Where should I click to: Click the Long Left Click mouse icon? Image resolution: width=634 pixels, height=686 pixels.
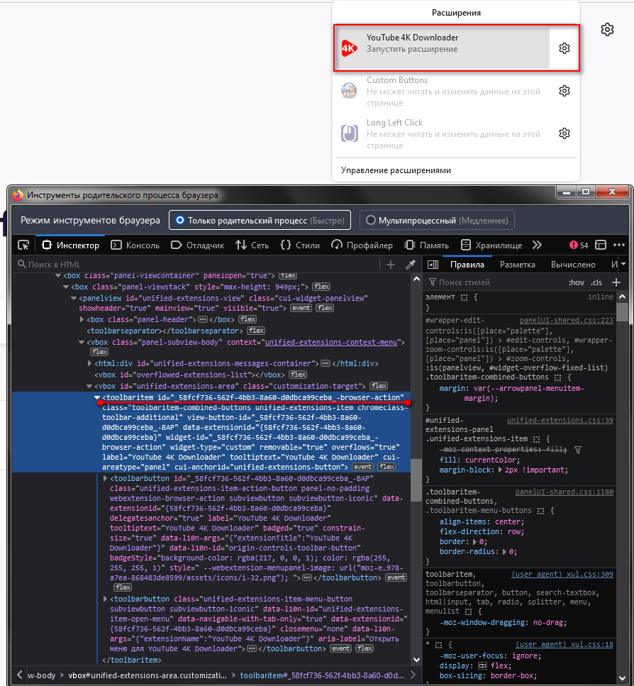pos(350,133)
